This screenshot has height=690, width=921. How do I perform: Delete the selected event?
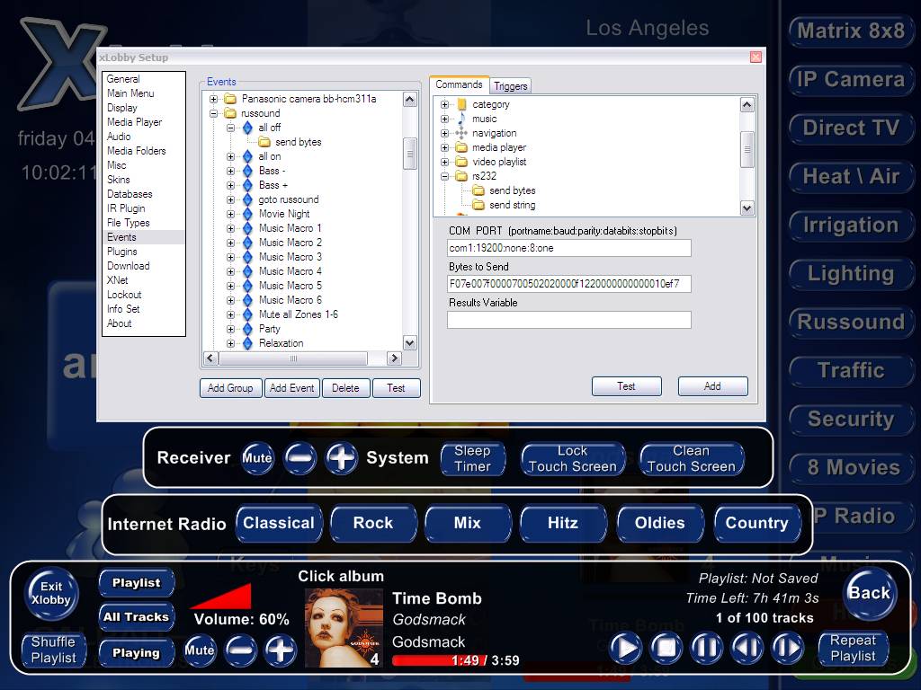345,388
